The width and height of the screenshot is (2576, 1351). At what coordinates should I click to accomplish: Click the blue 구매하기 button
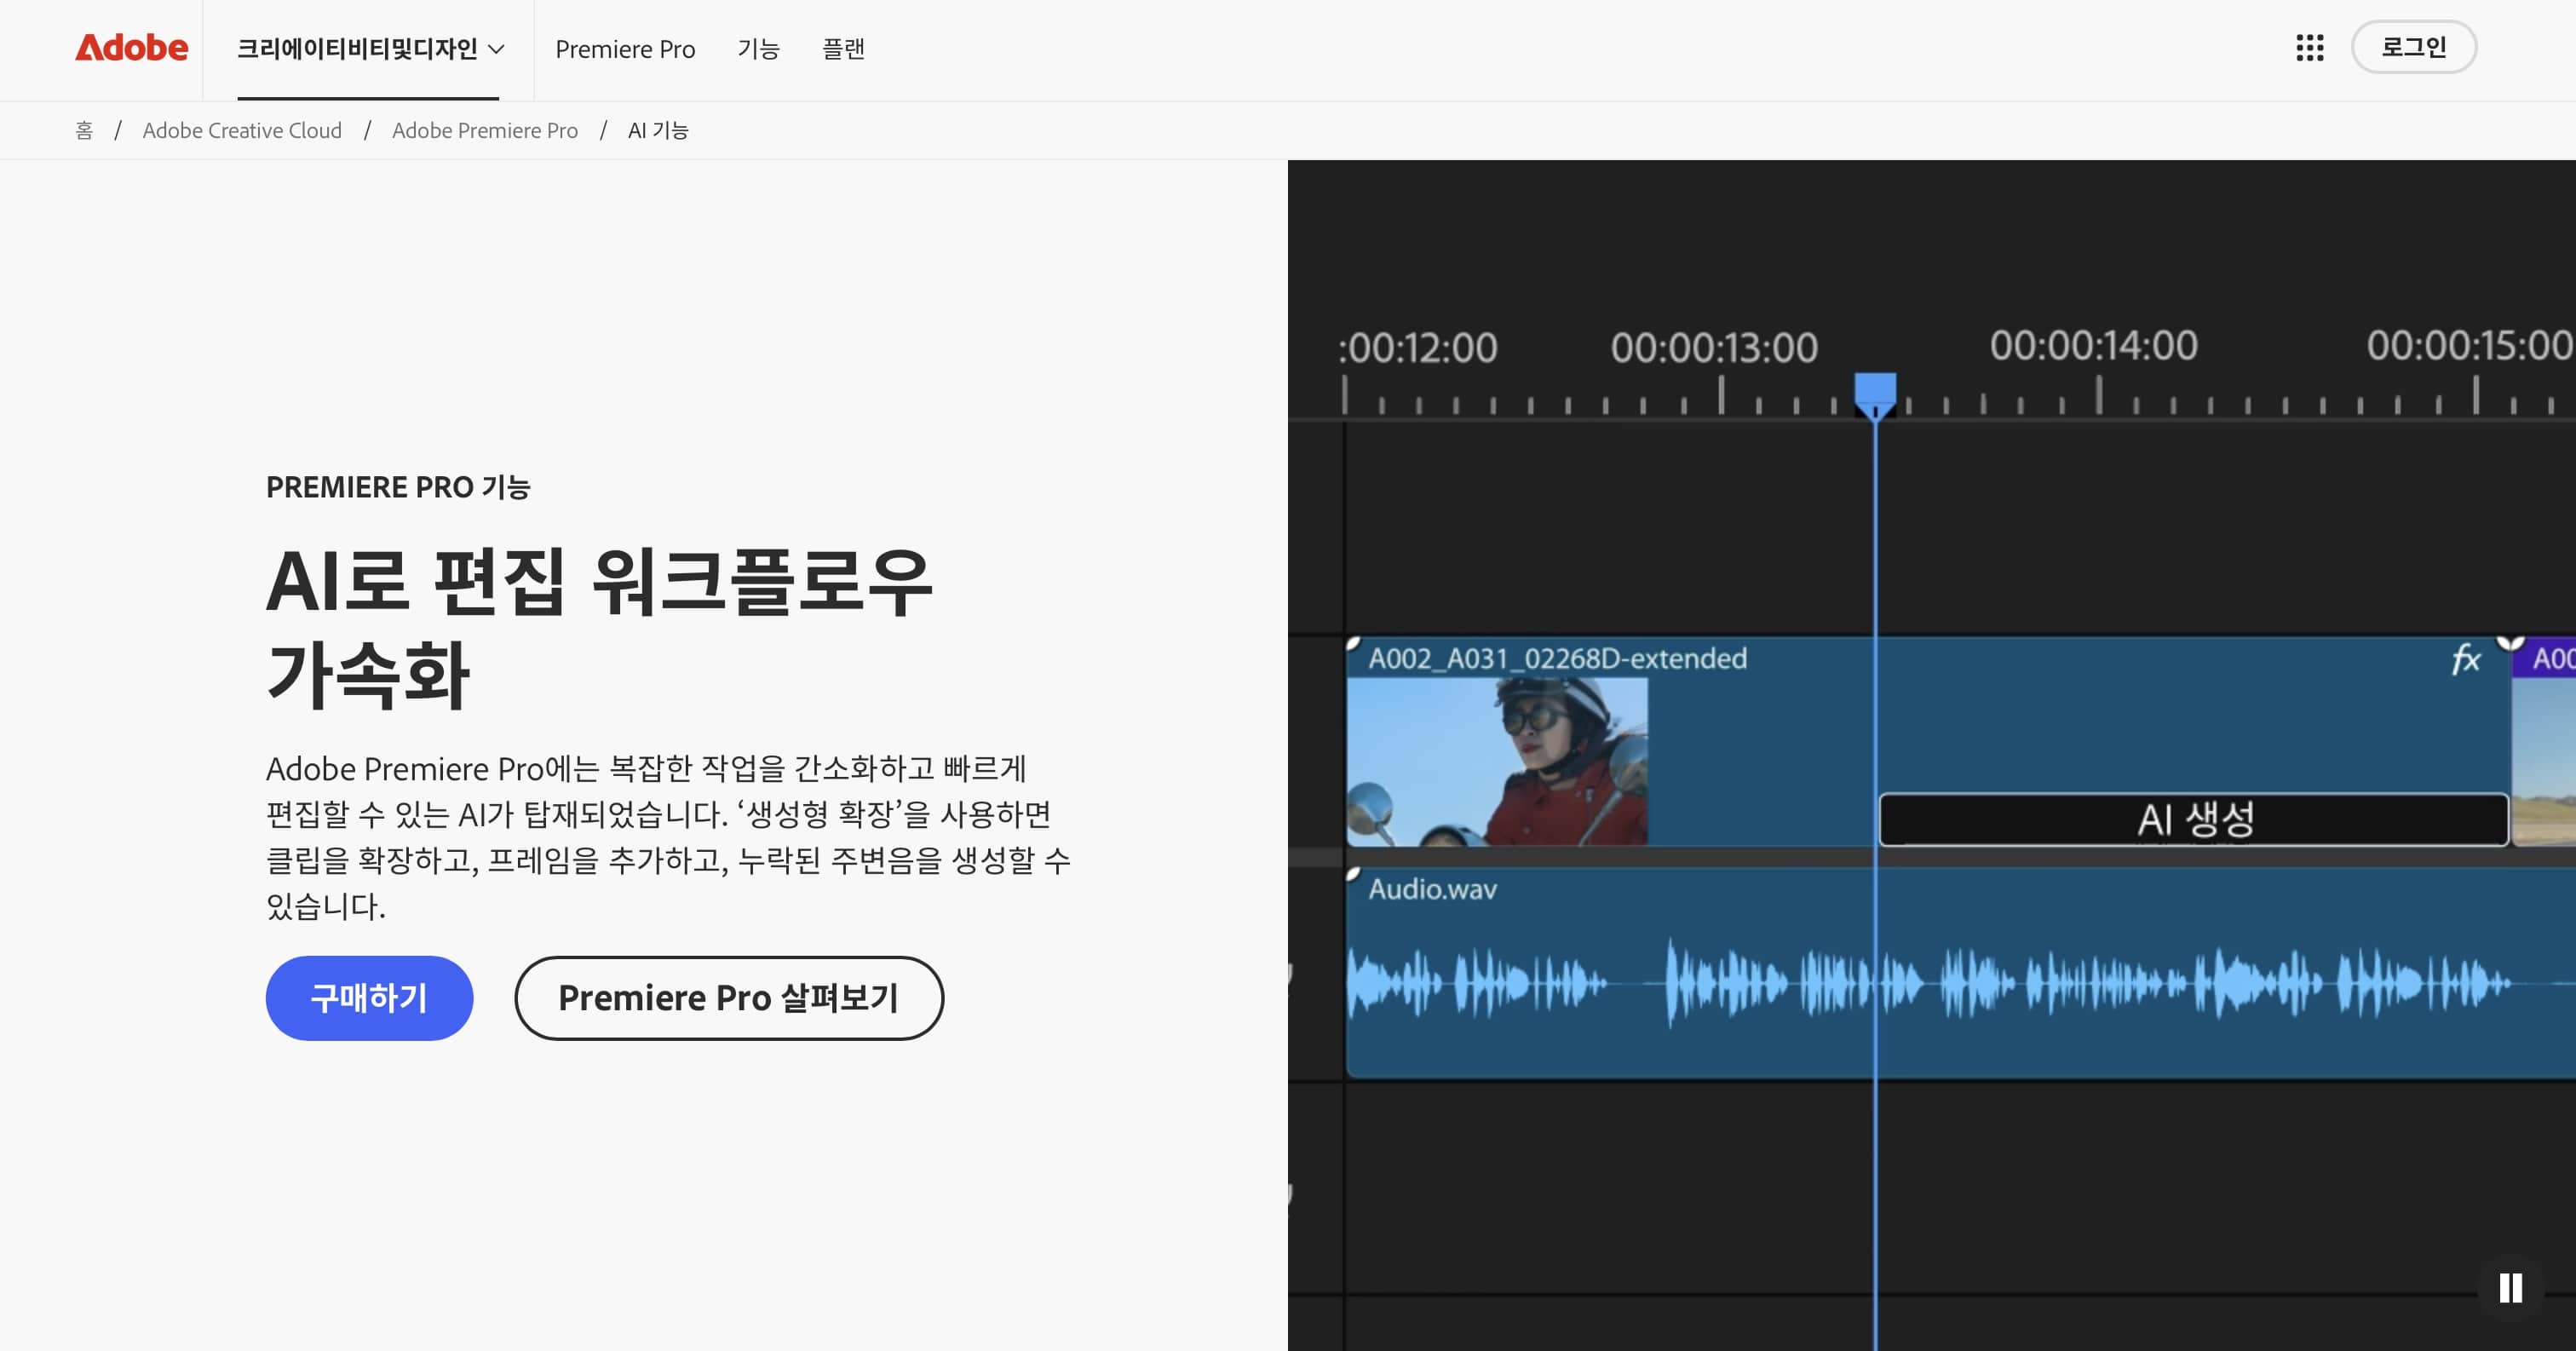369,998
